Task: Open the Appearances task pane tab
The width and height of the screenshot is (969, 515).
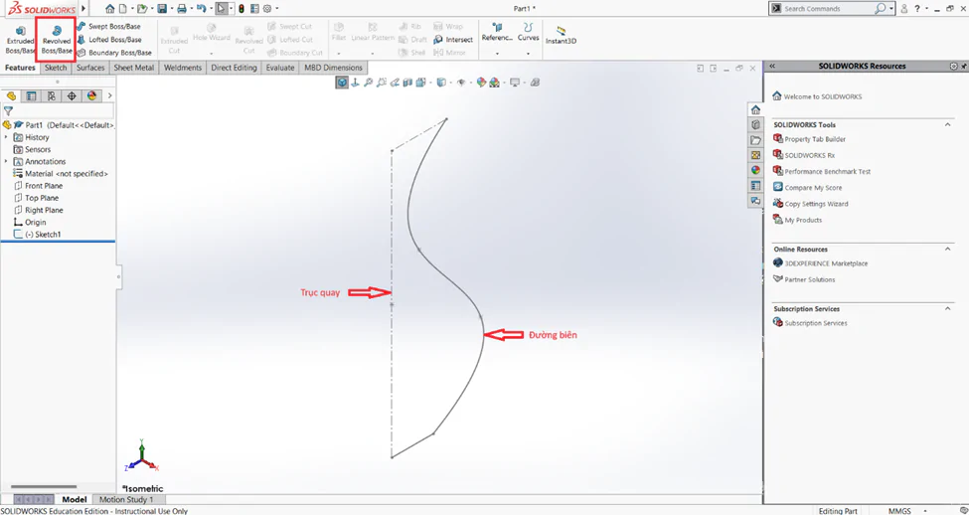Action: coord(755,170)
